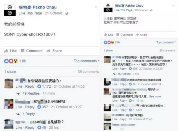
Task: Click Comment bubble icon on 20 October post
Action: coord(118,35)
